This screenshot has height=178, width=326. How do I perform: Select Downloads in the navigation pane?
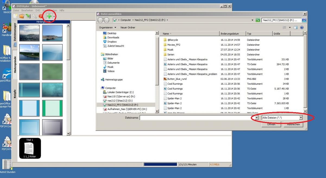click(113, 38)
